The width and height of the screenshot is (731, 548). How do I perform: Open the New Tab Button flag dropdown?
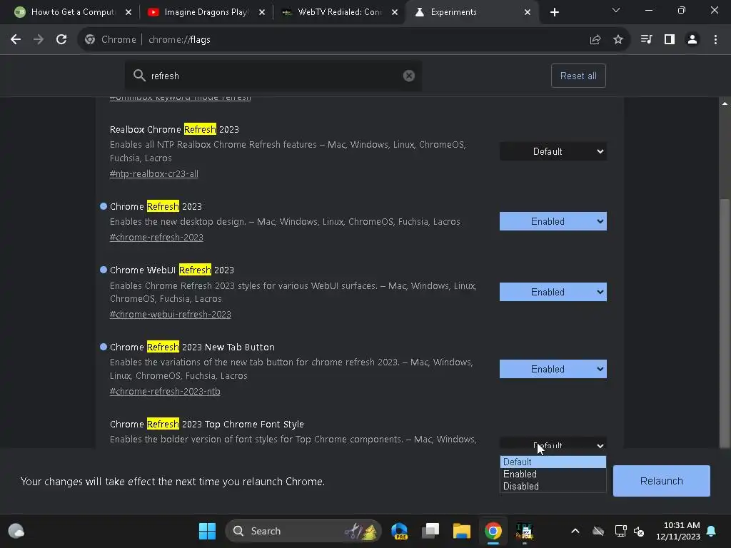click(553, 369)
